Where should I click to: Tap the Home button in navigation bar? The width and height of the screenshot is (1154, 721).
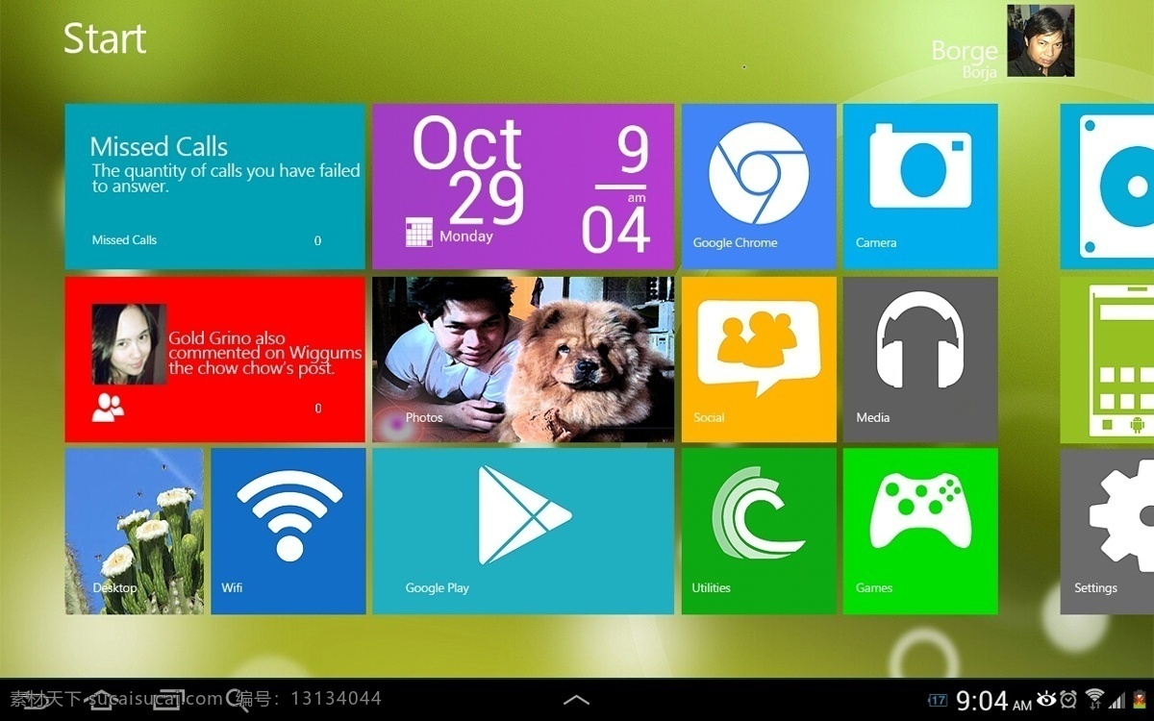click(101, 700)
